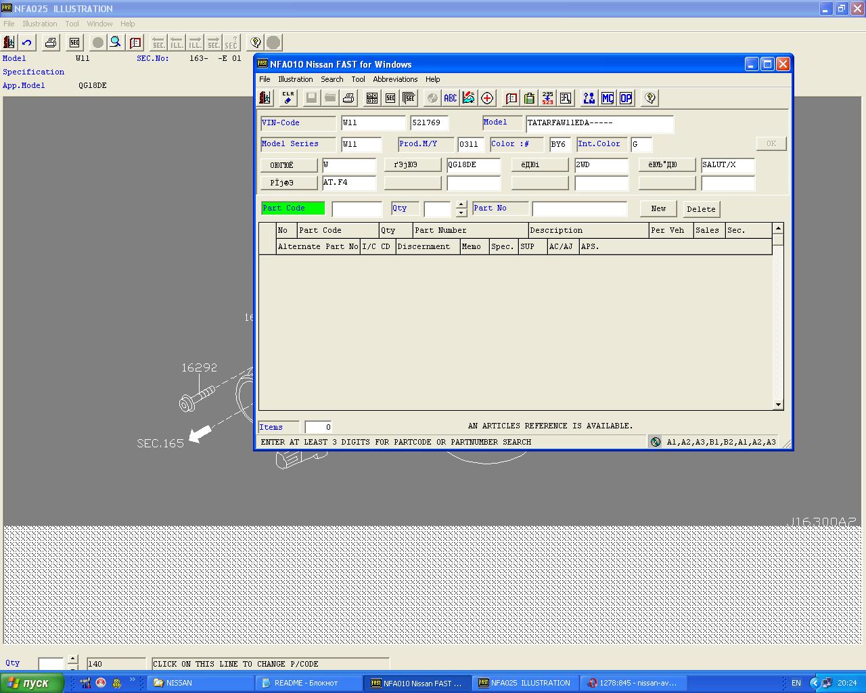Click the open book icon in NFA010 toolbar
Viewport: 866px width, 693px height.
(x=511, y=98)
